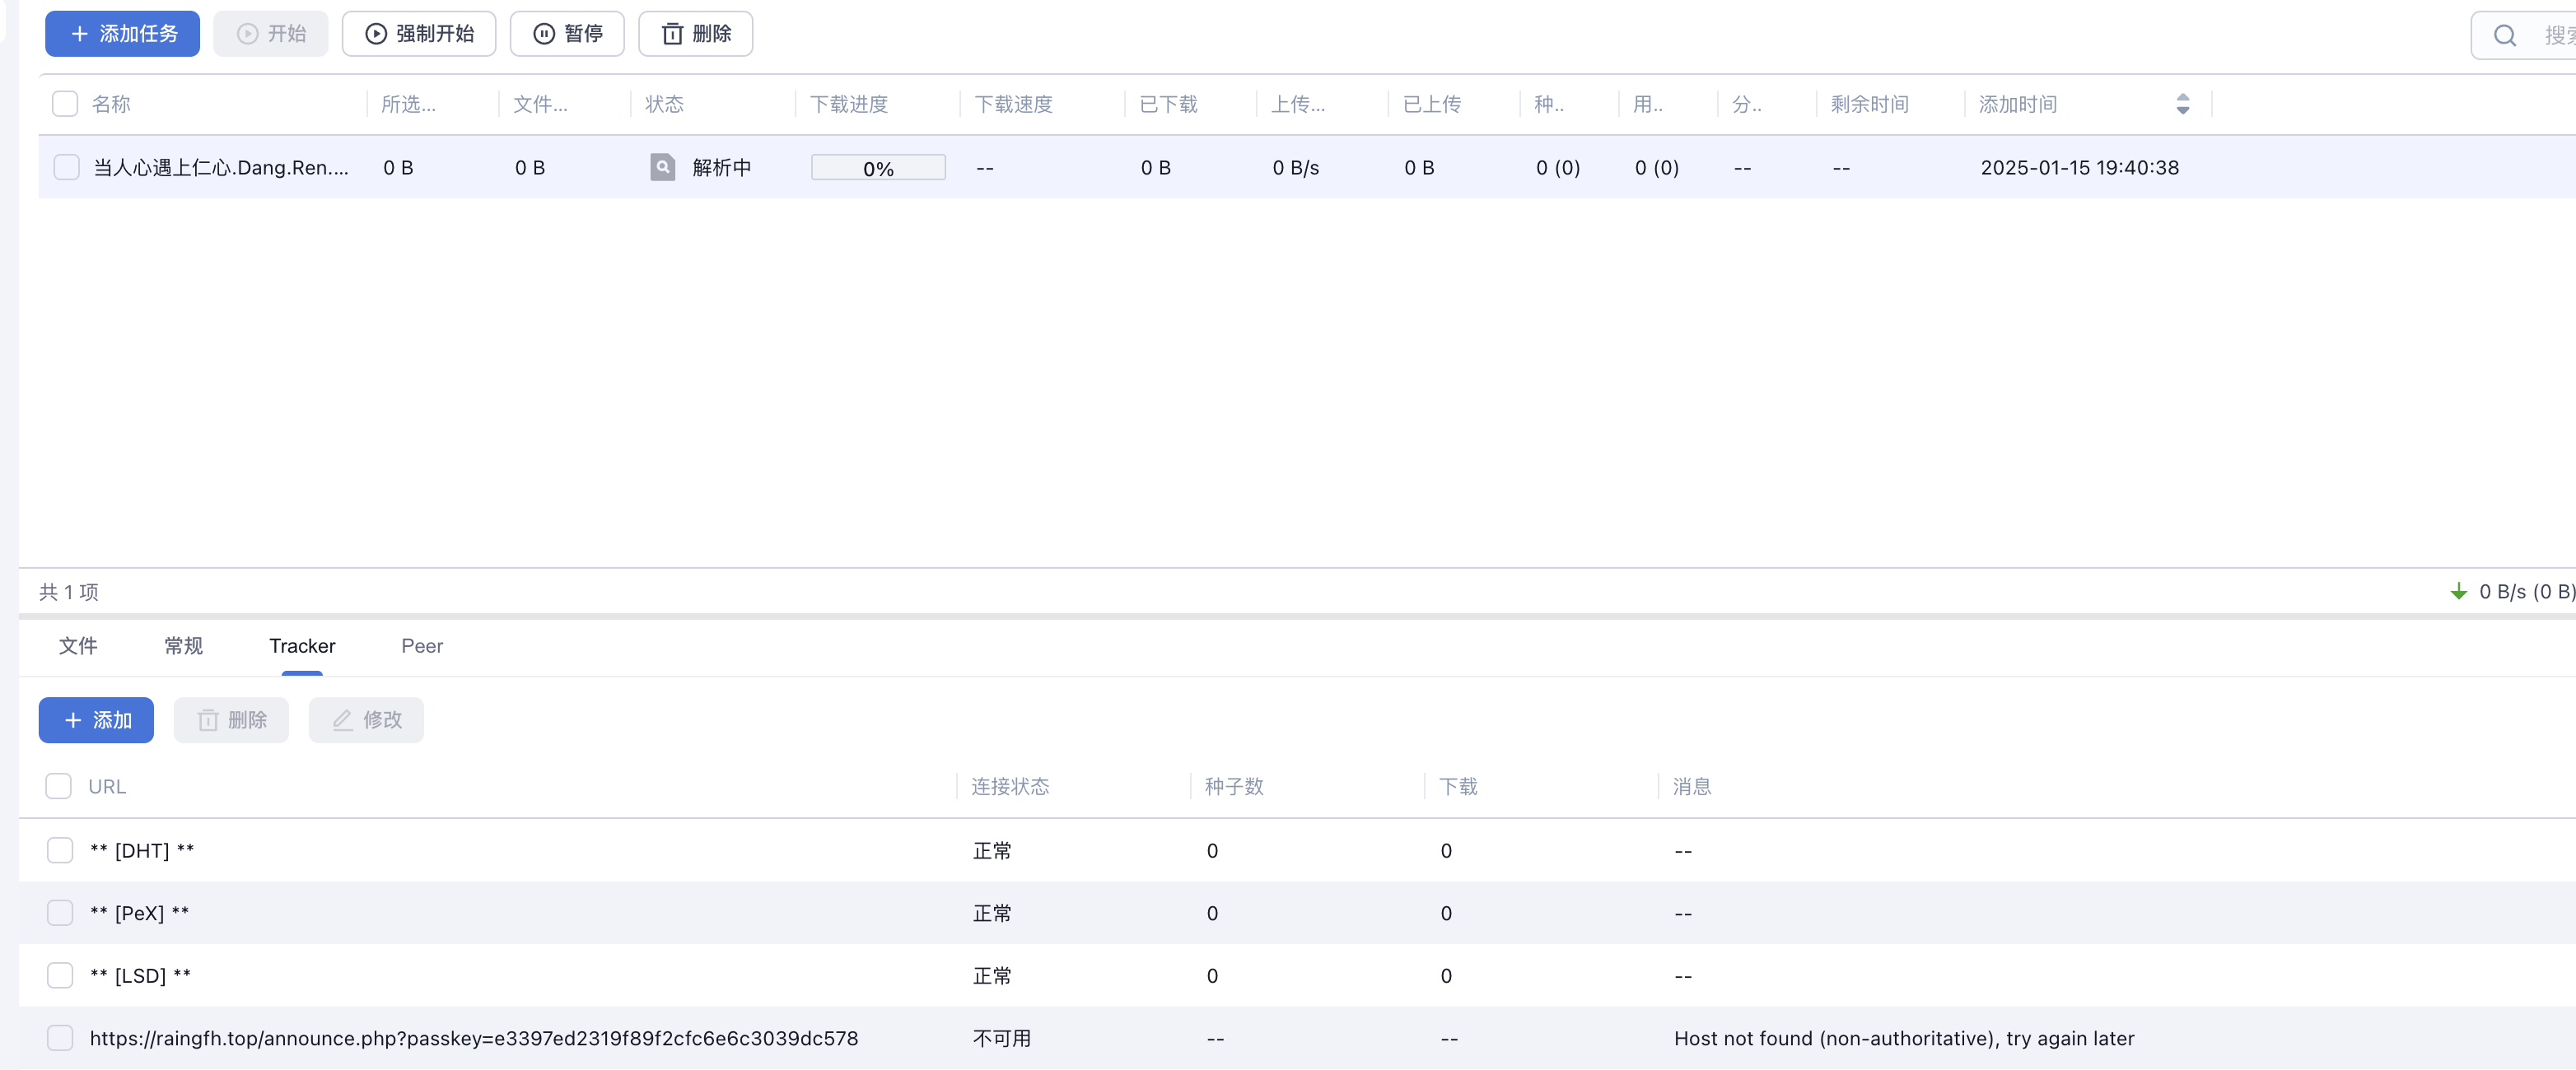
Task: Click the 0 B/s upload speed cell
Action: 1296,167
